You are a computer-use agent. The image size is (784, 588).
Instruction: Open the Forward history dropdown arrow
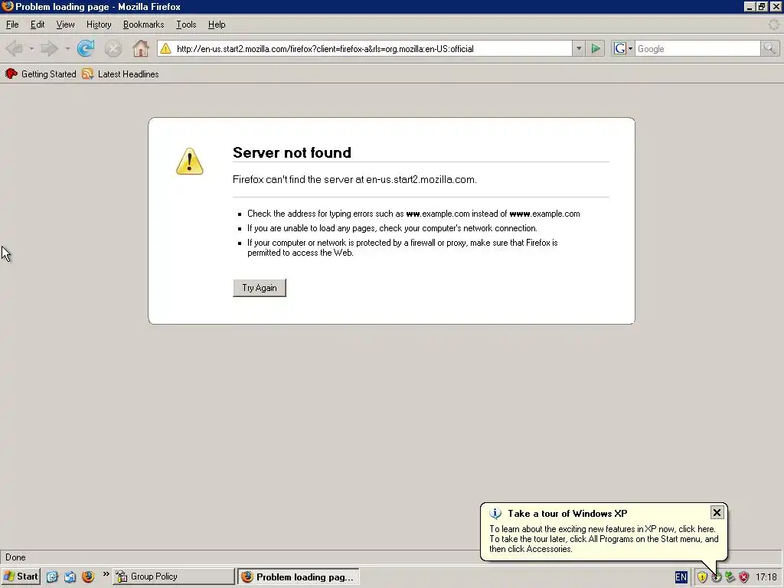[67, 48]
